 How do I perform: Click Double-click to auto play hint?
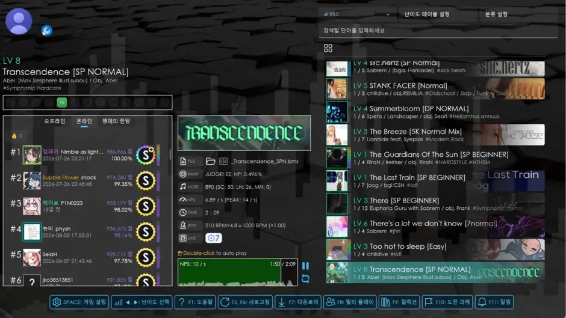pos(212,253)
